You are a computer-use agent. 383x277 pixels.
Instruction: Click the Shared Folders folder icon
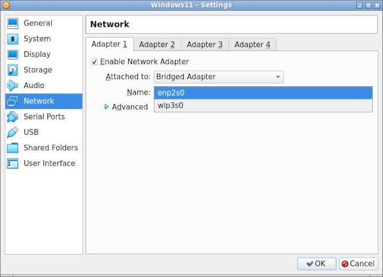(x=13, y=148)
